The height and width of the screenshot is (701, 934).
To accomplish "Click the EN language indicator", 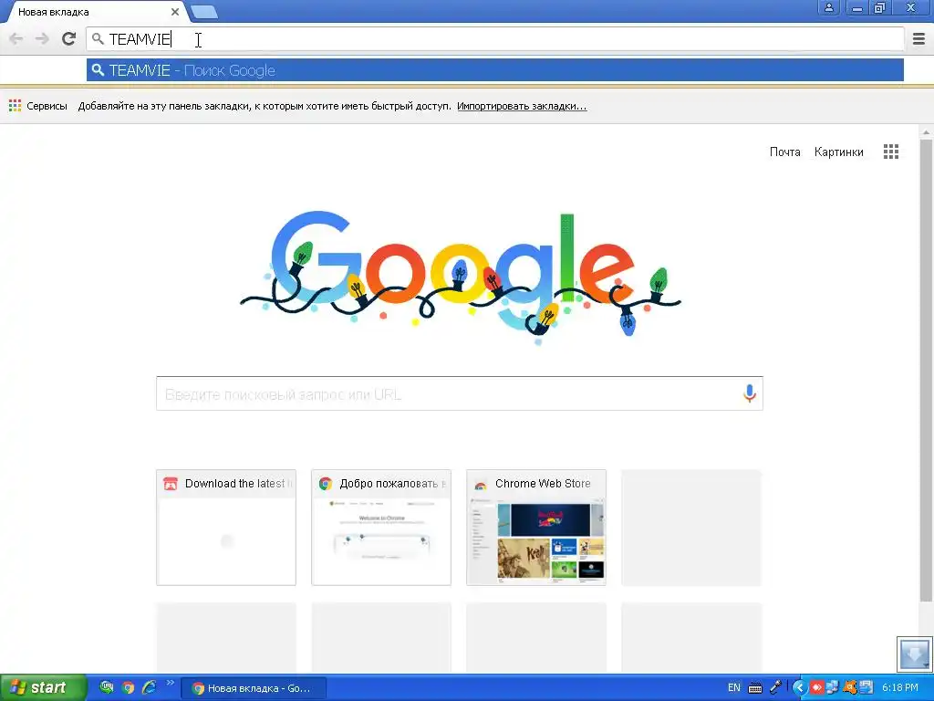I will [734, 688].
